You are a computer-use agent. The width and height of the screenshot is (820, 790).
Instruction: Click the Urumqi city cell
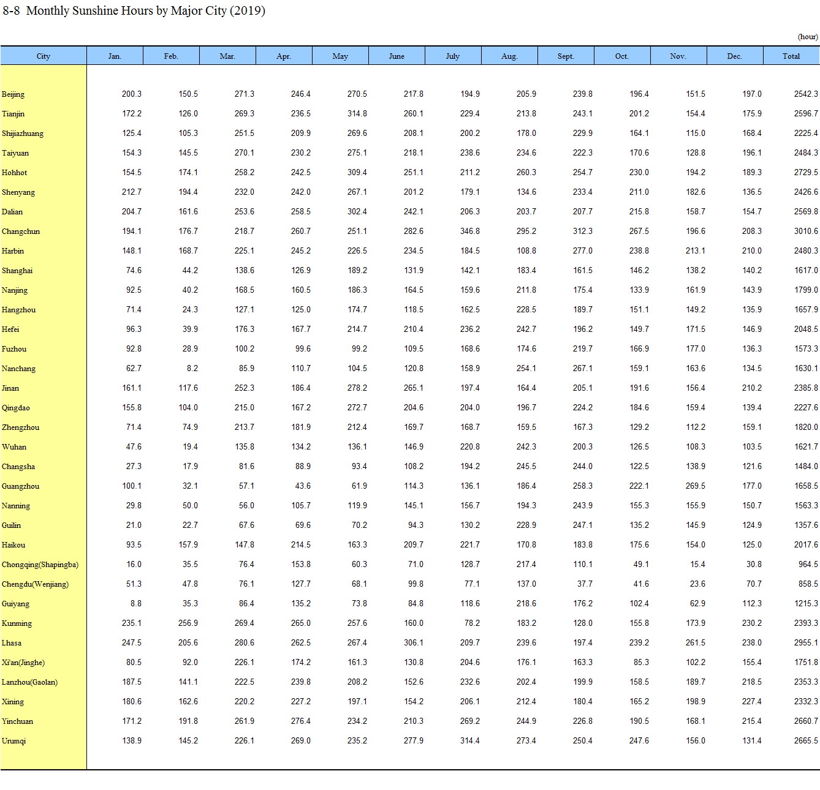click(14, 741)
